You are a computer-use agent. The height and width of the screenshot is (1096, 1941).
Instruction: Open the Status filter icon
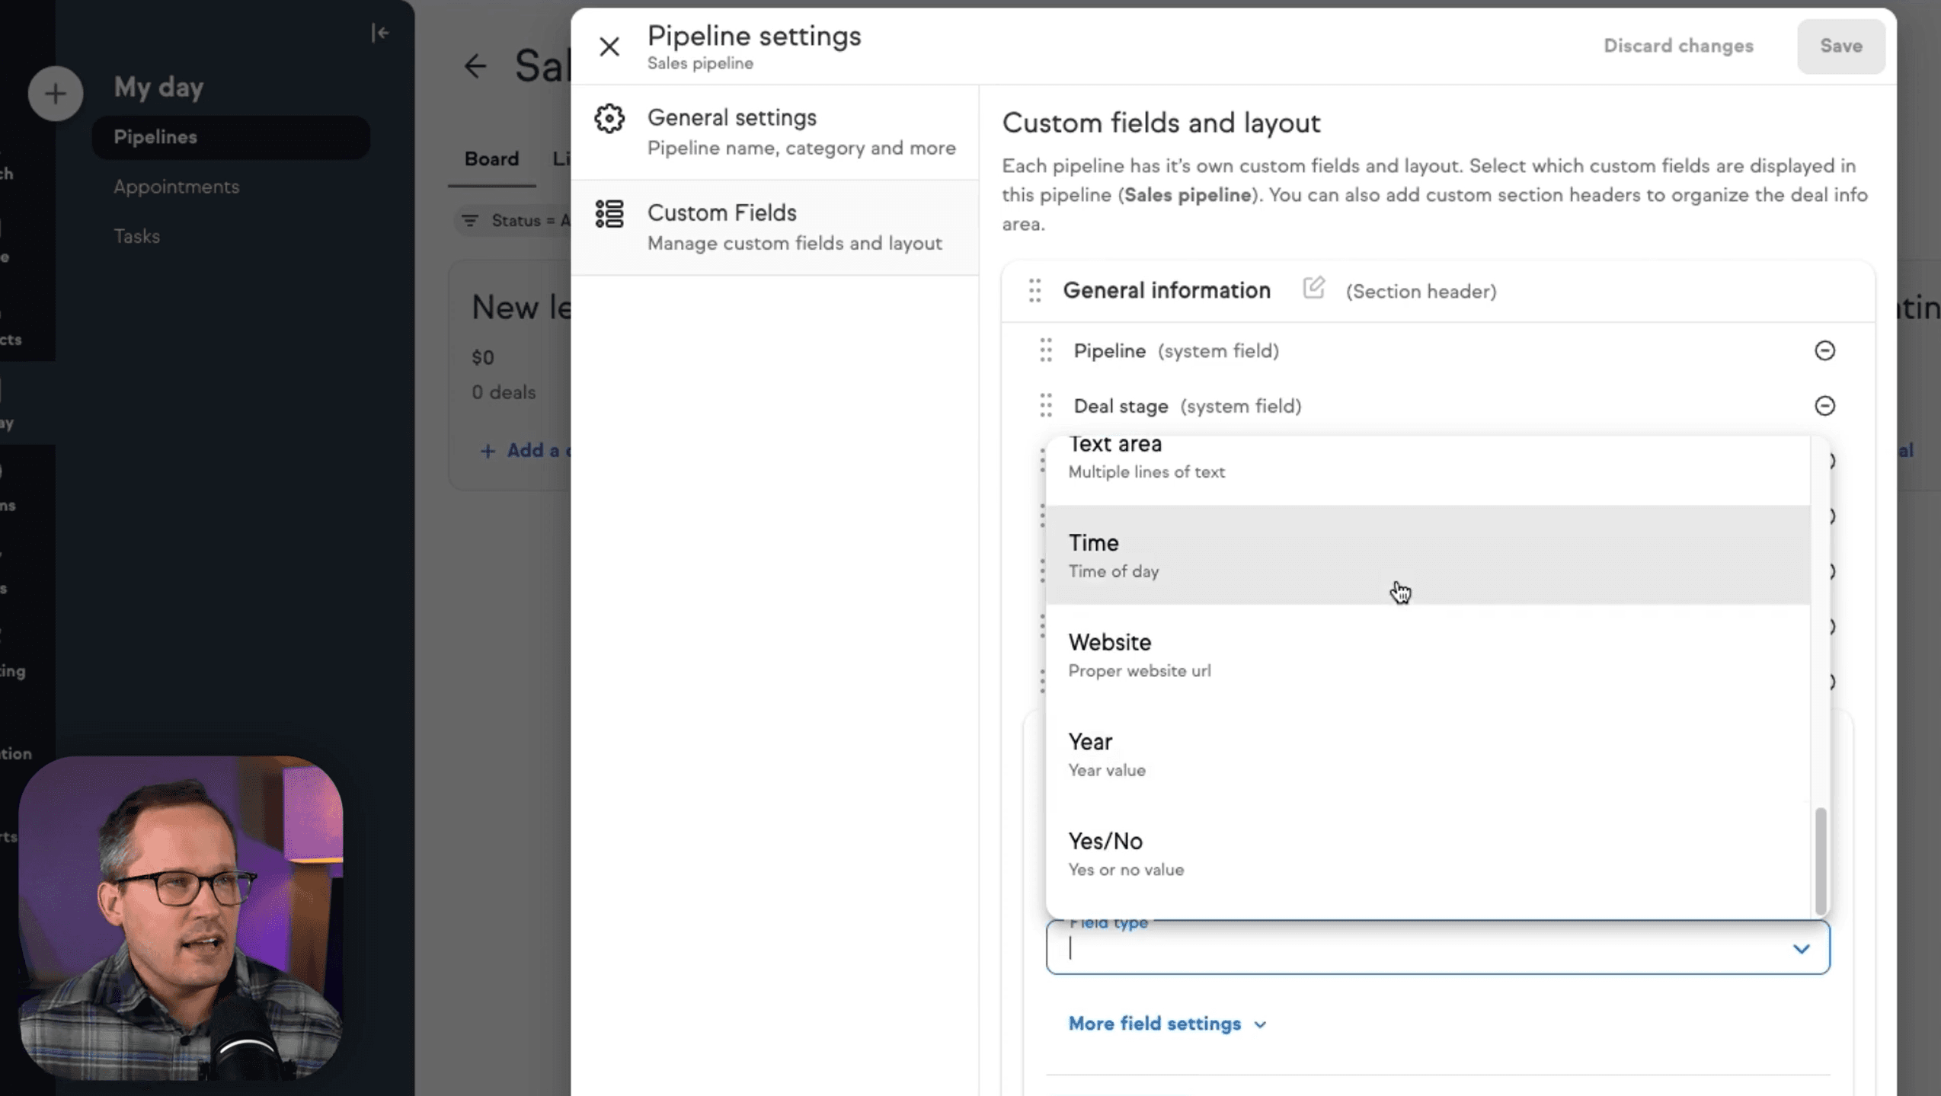tap(471, 220)
